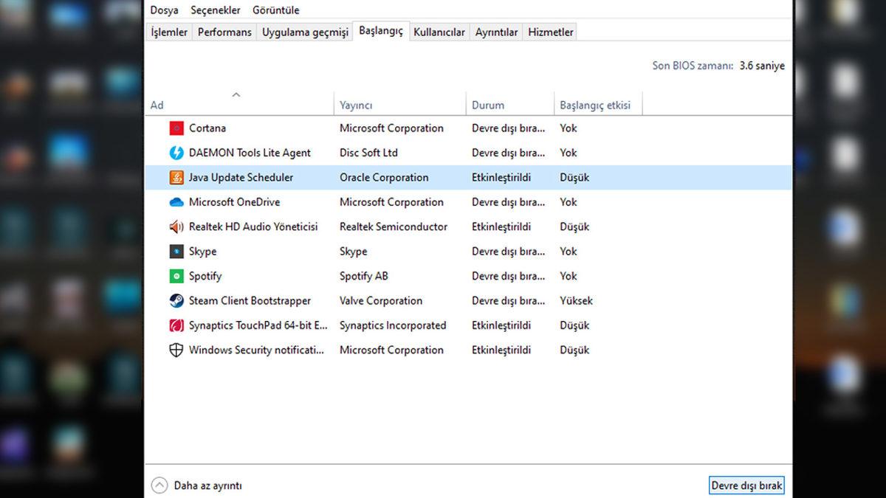886x498 pixels.
Task: Select the Steam Client Bootstrapper icon
Action: pyautogui.click(x=176, y=300)
